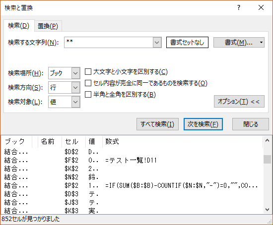This screenshot has height=225, width=273.
Task: Enable セル内容が完全に同一 checkbox
Action: coord(88,83)
